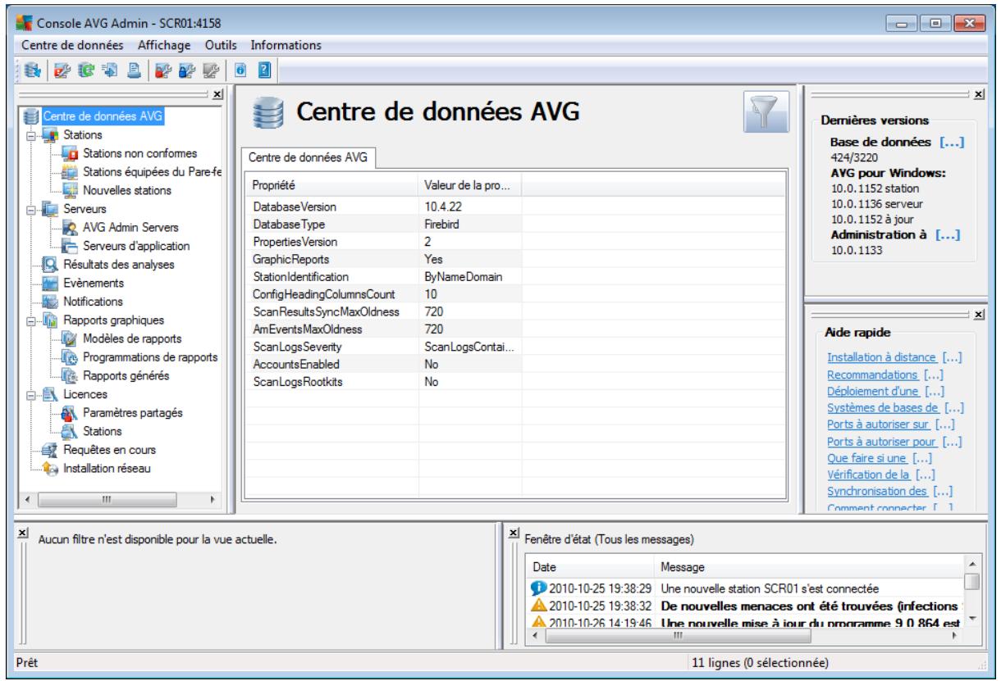This screenshot has width=1001, height=681.
Task: Click the Nouvelles stations icon
Action: 69,190
